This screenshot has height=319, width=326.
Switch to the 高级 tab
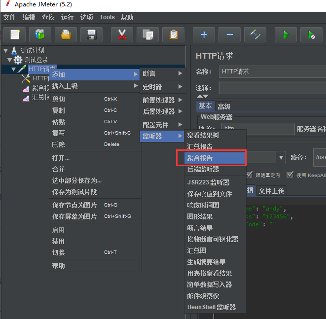[x=224, y=106]
